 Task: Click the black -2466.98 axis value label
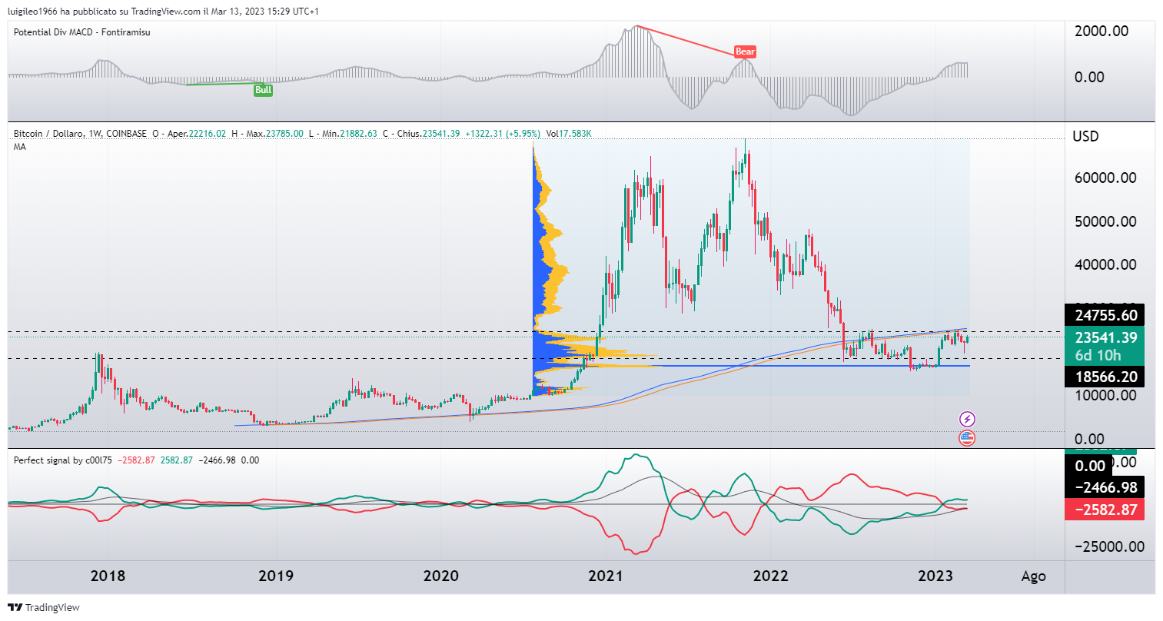click(1105, 487)
